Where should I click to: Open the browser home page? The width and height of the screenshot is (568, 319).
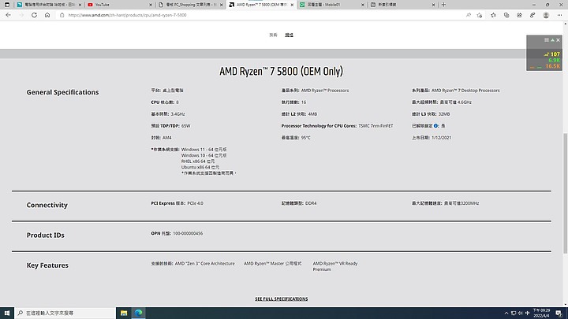click(x=47, y=15)
